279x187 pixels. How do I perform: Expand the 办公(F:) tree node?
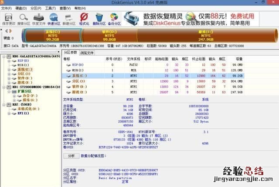point(14,96)
